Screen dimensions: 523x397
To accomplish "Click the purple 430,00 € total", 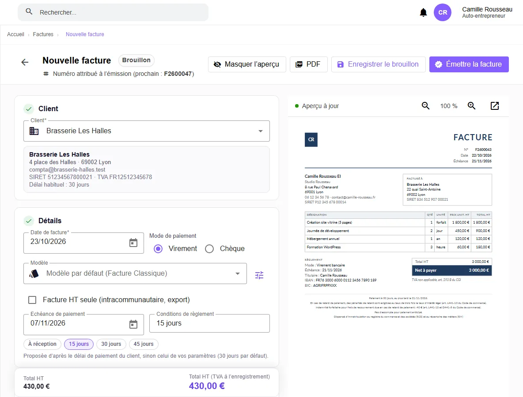I will pyautogui.click(x=207, y=386).
